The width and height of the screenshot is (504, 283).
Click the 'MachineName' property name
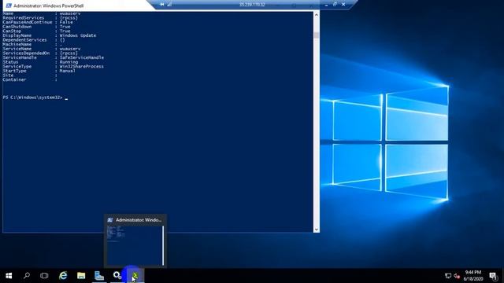click(17, 44)
